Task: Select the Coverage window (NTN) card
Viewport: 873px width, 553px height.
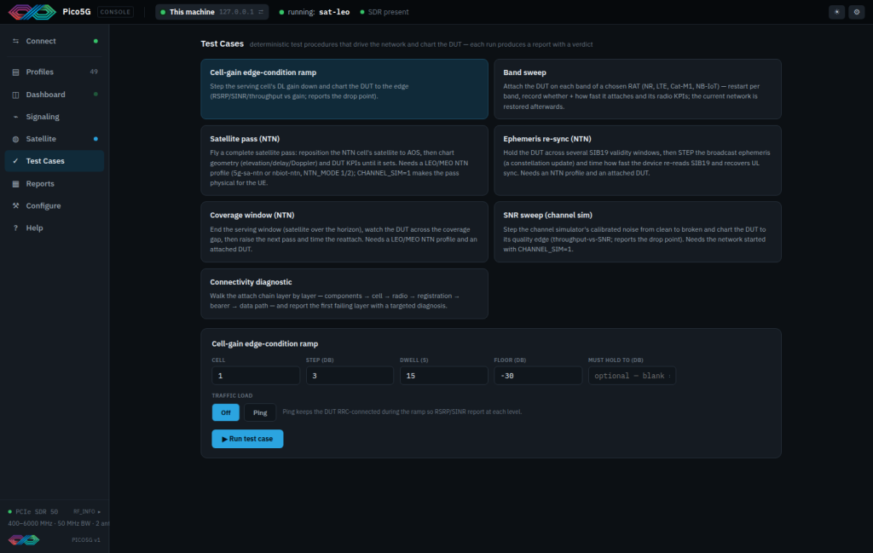Action: 344,232
